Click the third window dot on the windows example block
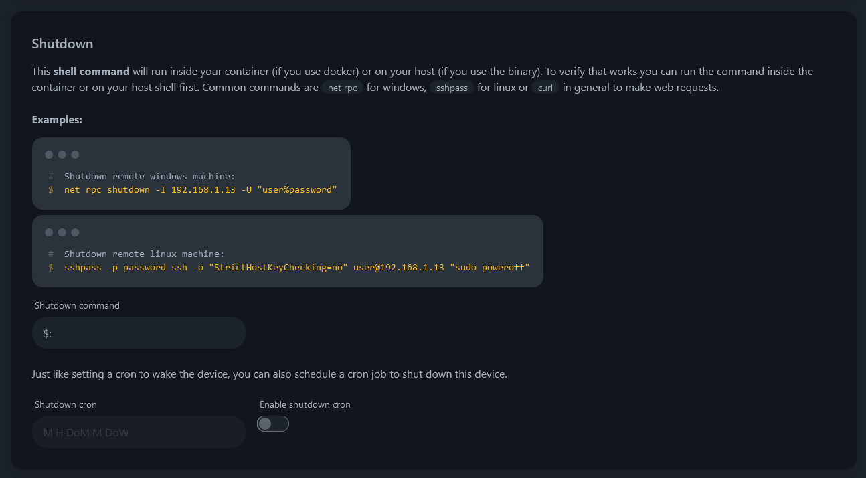 coord(74,154)
